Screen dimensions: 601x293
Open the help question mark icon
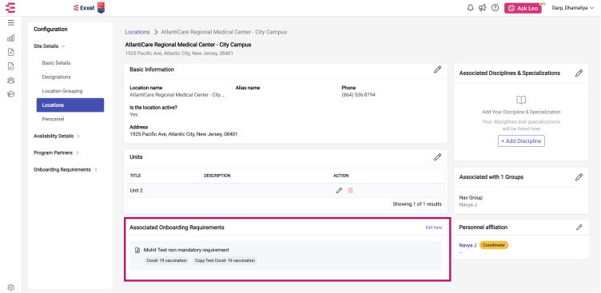pos(496,8)
